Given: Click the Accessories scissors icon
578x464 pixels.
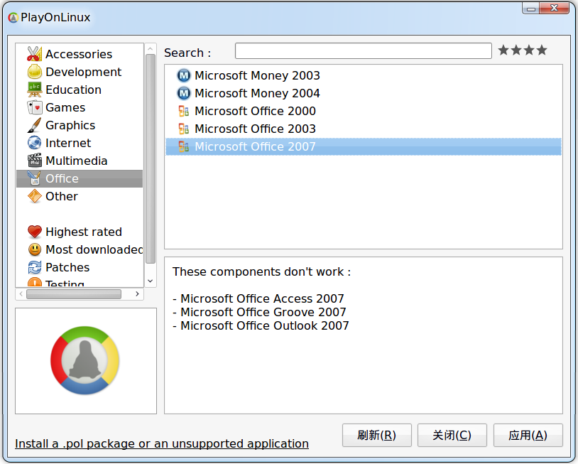Looking at the screenshot, I should [34, 54].
